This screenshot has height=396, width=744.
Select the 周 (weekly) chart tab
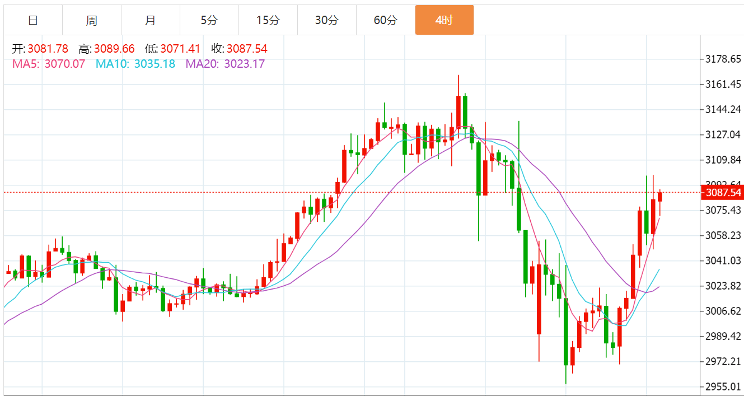(x=92, y=21)
